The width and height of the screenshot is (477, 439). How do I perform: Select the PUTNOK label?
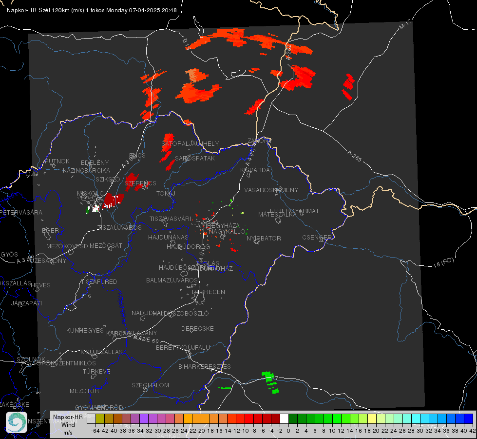(57, 161)
